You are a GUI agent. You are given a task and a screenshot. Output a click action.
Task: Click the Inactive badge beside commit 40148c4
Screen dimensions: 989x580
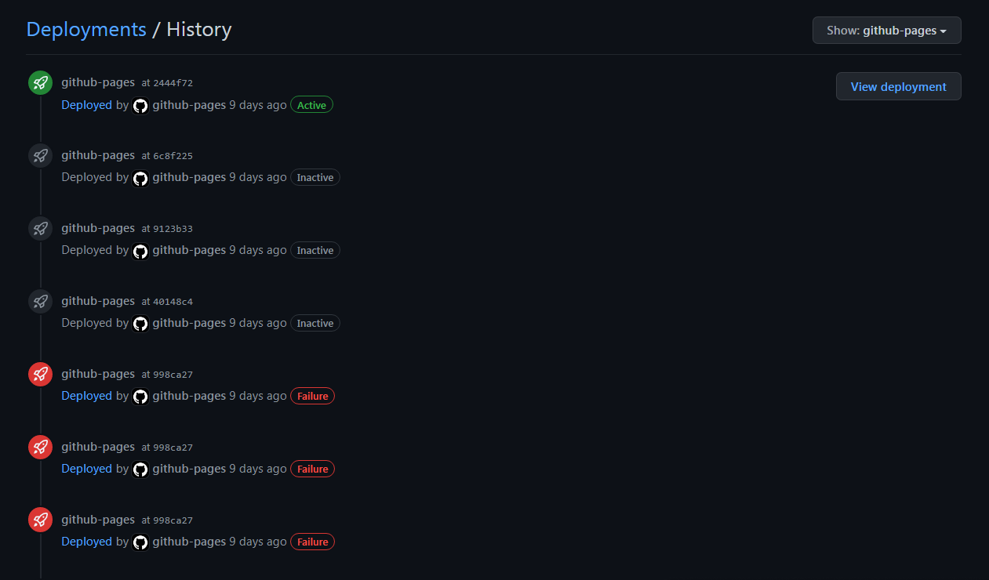(x=315, y=323)
